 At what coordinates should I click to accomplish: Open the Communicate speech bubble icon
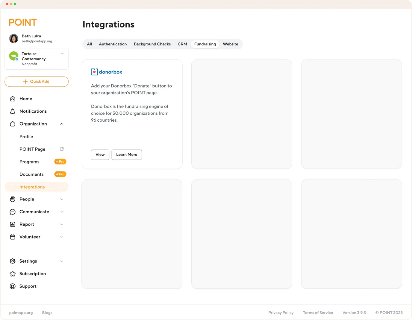tap(13, 212)
